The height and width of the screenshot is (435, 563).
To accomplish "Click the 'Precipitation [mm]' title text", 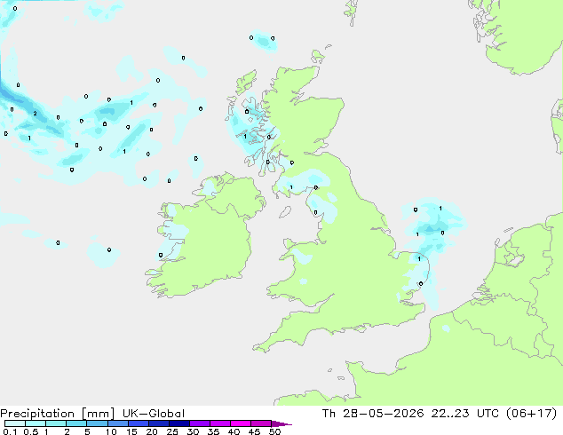I will coord(58,414).
